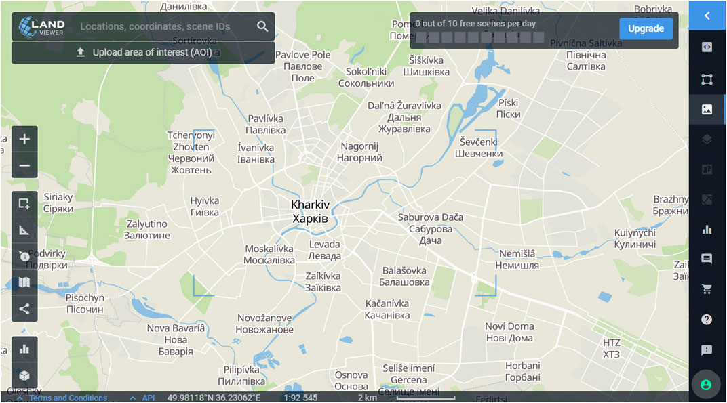Click the Pilipívka map label
Screen dimensions: 727x403
pos(241,376)
